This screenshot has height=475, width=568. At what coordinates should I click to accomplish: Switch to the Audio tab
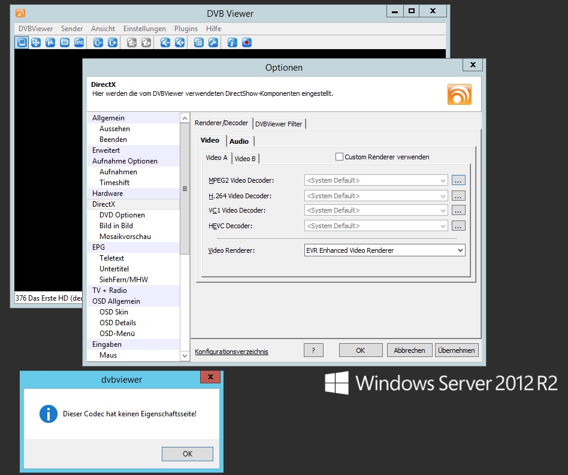tap(239, 141)
